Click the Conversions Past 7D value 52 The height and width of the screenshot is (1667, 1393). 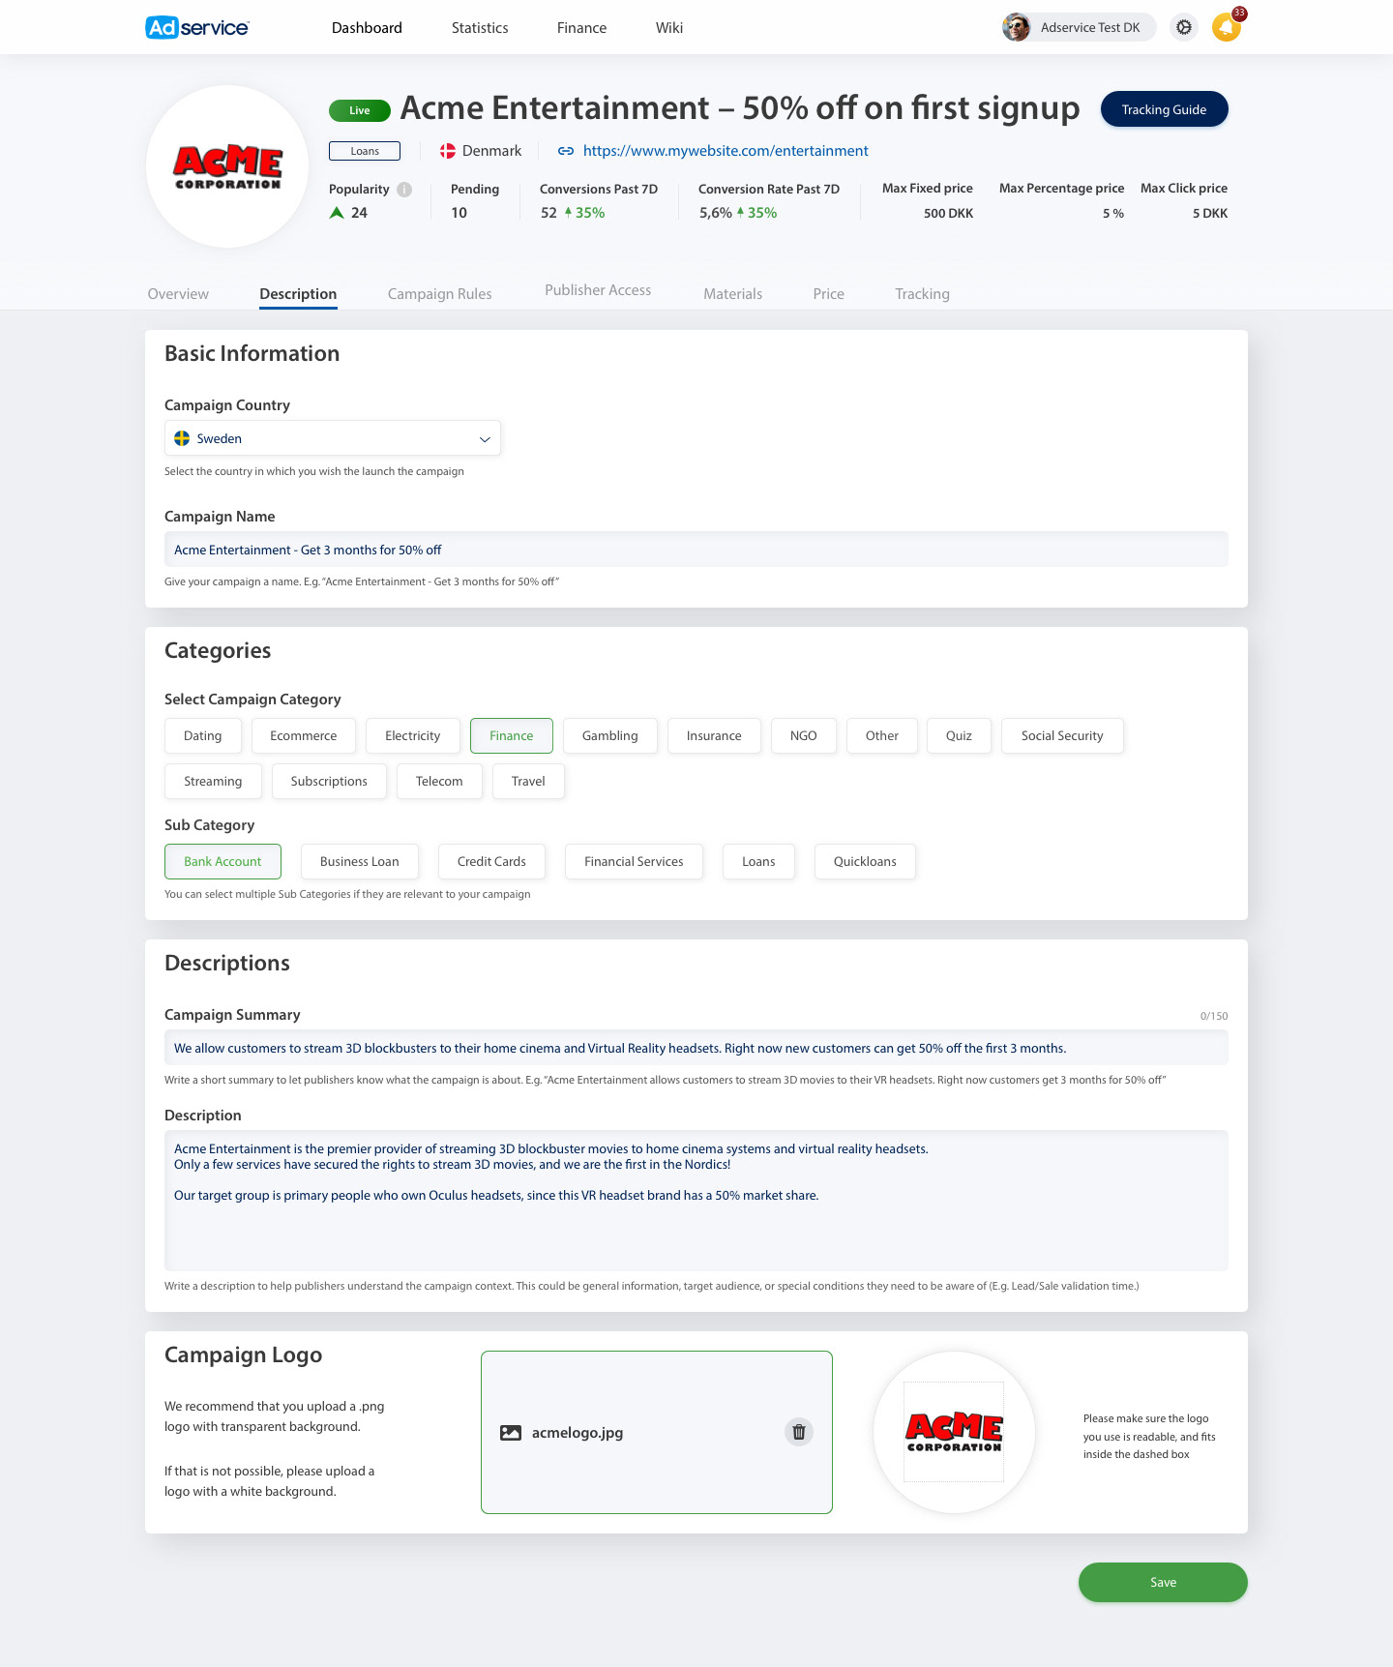(548, 213)
